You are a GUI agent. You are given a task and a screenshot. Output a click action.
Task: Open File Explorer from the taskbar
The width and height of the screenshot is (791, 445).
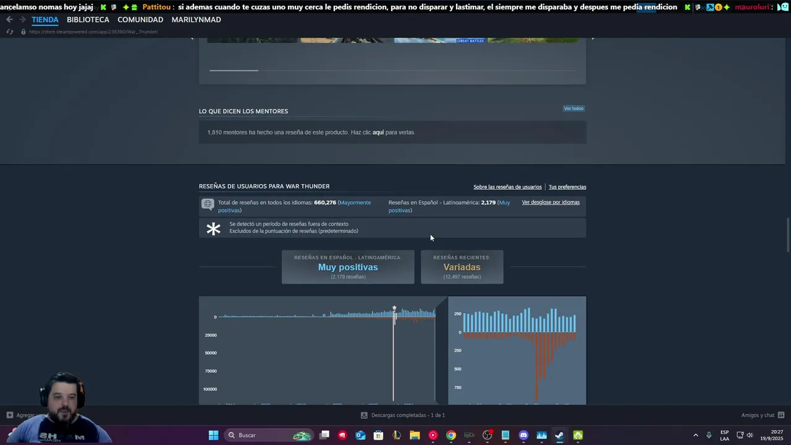(x=415, y=435)
